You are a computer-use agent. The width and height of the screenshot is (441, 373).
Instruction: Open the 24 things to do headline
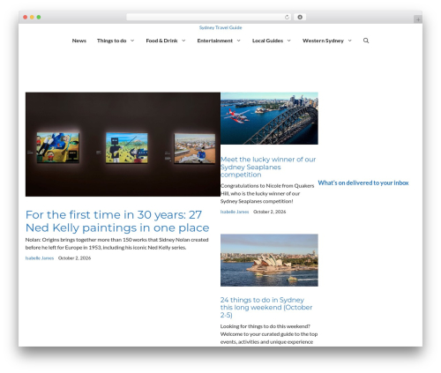tap(266, 307)
